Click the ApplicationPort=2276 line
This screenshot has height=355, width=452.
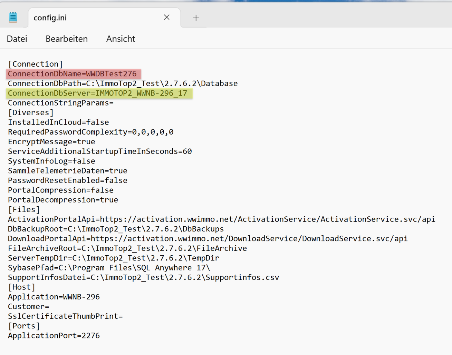(54, 335)
